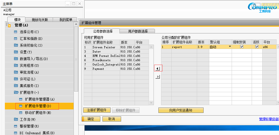279x135 pixels.
Task: Open 选择公司(C) menu entry
Action: (x=39, y=32)
